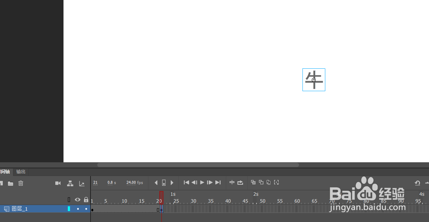Viewport: 429px width, 222px height.
Task: Toggle loop playback icon
Action: click(x=240, y=182)
